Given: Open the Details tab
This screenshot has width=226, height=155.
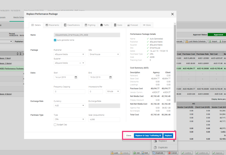Looking at the screenshot, I should click(x=36, y=25).
